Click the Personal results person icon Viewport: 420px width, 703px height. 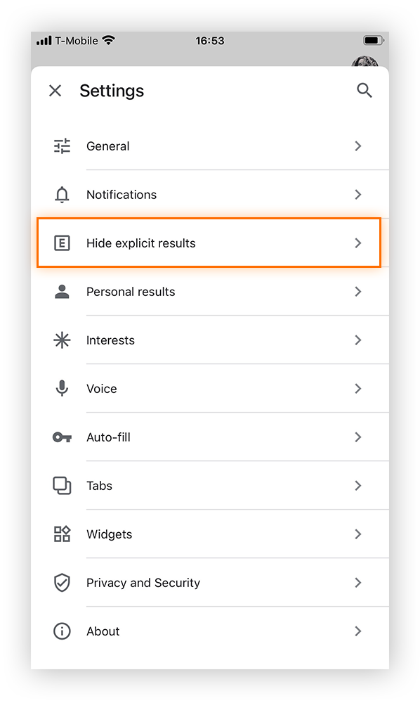(x=62, y=291)
